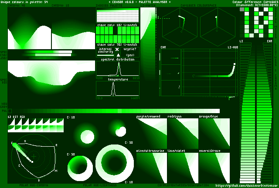This screenshot has height=188, width=279.
Task: Click the X icon beside internal similarity
Action: click(117, 50)
